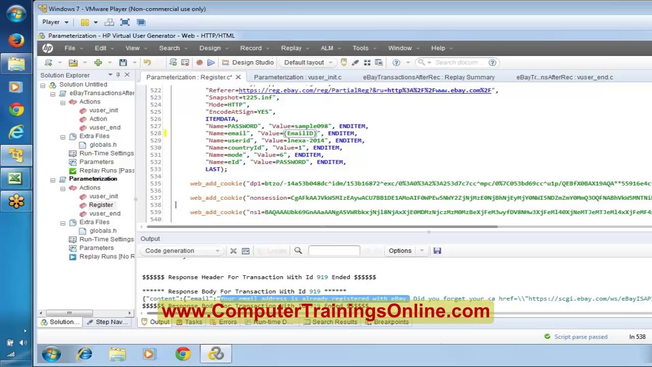The height and width of the screenshot is (367, 652).
Task: Switch to Replay Summary tab
Action: tap(429, 77)
